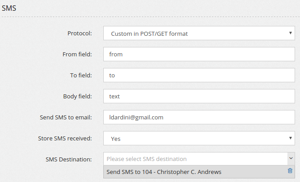Click the 'Store SMS received:' label
The image size is (300, 182).
[65, 138]
